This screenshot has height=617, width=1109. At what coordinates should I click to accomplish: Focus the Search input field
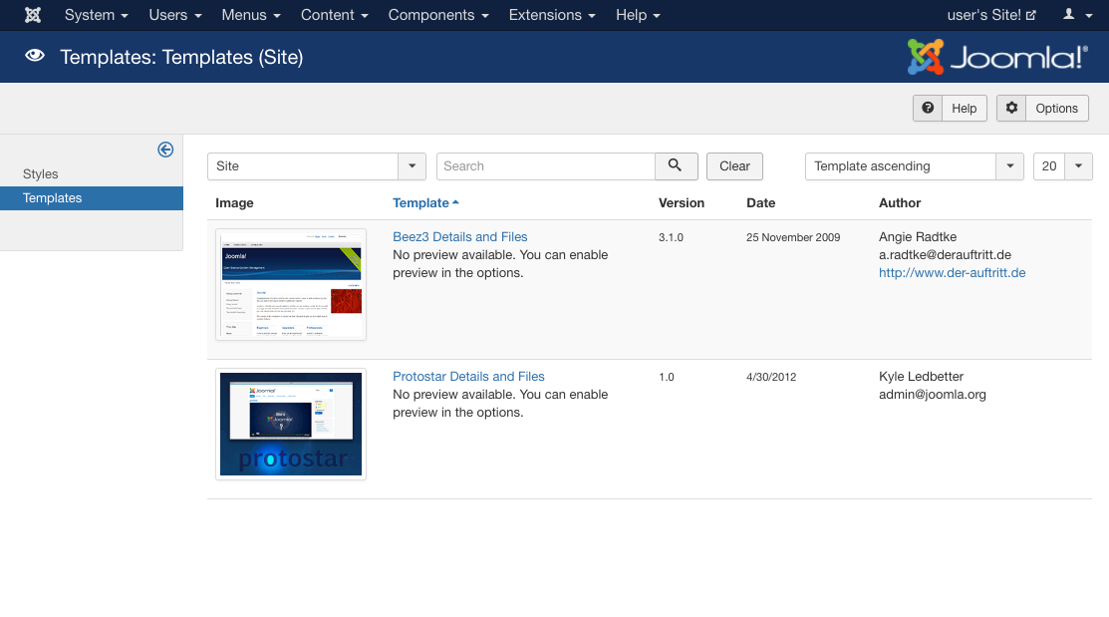546,166
